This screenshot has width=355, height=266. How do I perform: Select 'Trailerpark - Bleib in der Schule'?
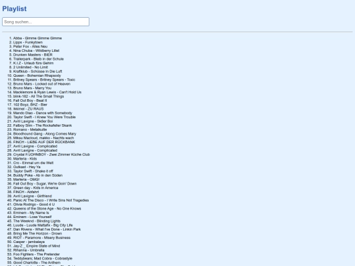(38, 59)
